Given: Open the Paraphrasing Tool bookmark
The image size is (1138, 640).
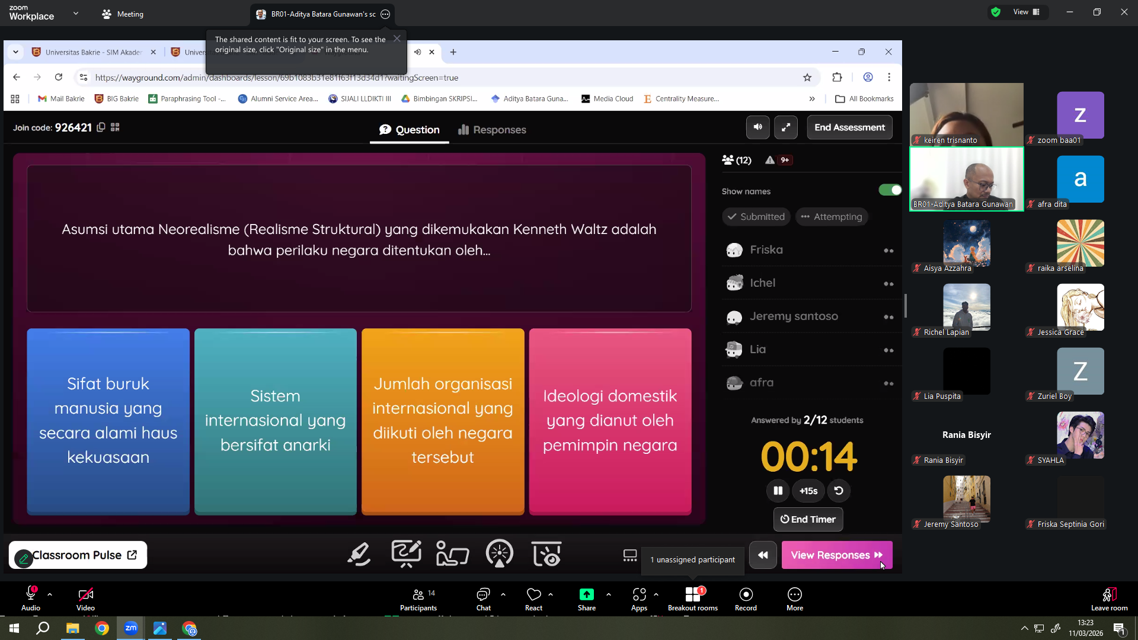Looking at the screenshot, I should 187,99.
